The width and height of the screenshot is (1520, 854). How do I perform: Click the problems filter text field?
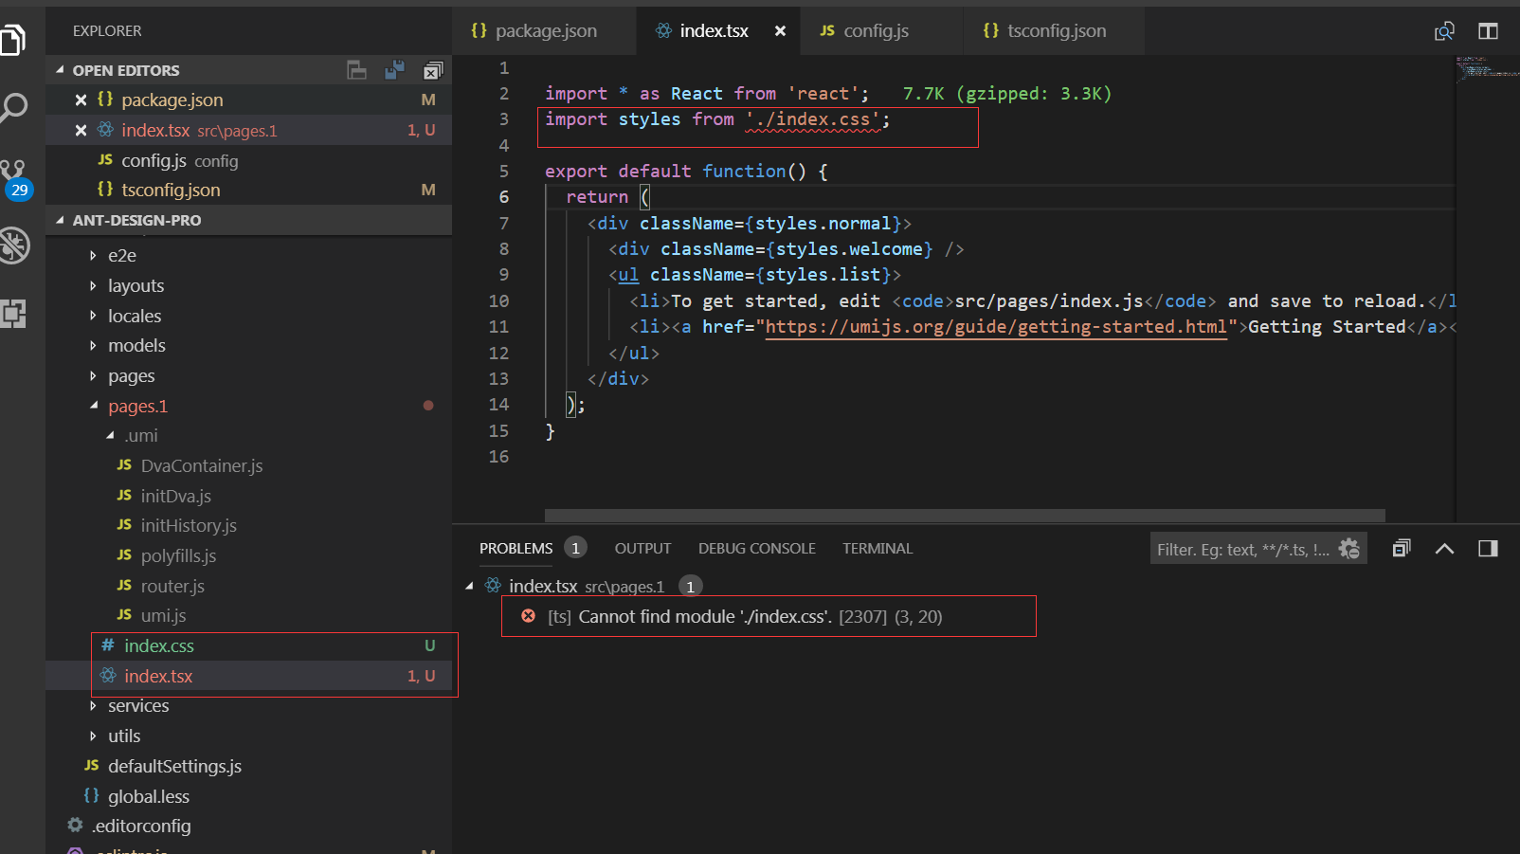pos(1241,549)
